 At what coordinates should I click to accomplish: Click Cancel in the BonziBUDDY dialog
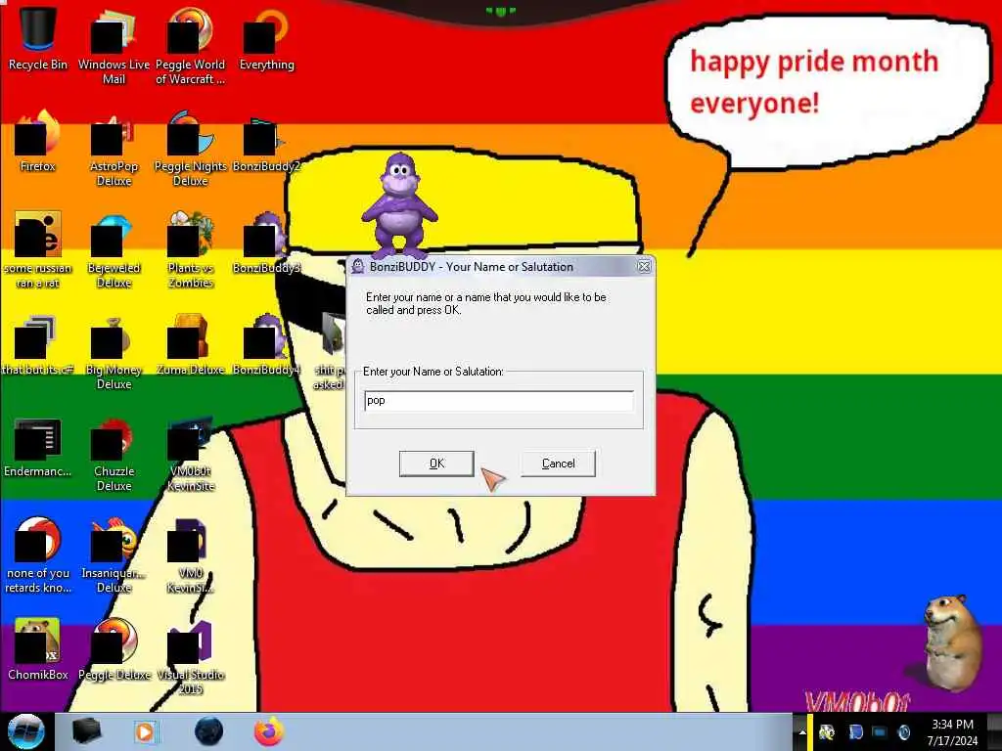(x=558, y=464)
